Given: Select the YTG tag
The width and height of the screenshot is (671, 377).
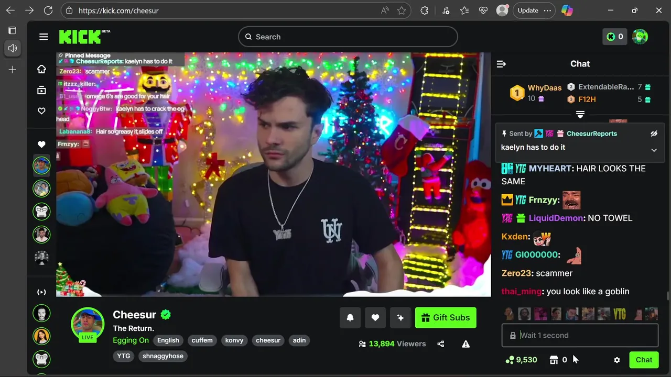Looking at the screenshot, I should (124, 356).
